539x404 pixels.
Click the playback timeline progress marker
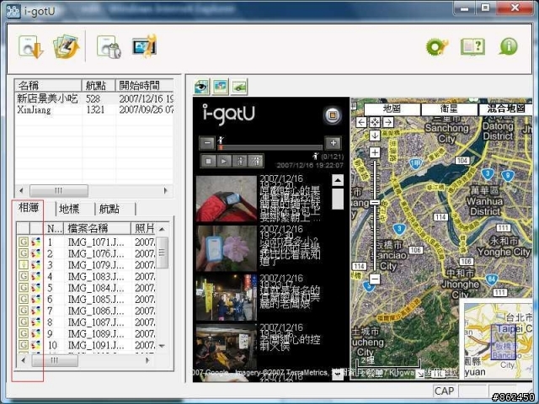coord(221,147)
